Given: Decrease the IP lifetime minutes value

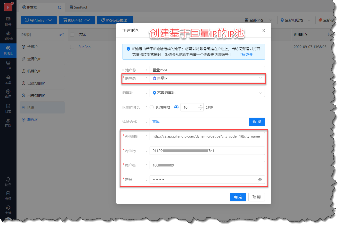Looking at the screenshot, I should click(x=201, y=109).
